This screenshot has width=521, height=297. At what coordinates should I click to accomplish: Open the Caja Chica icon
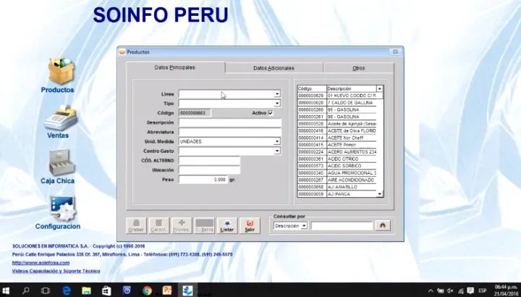point(62,162)
